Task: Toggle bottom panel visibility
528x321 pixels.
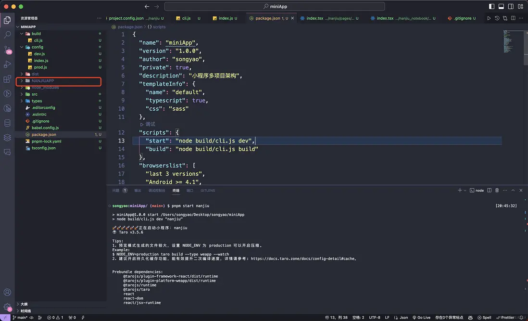Action: [501, 6]
